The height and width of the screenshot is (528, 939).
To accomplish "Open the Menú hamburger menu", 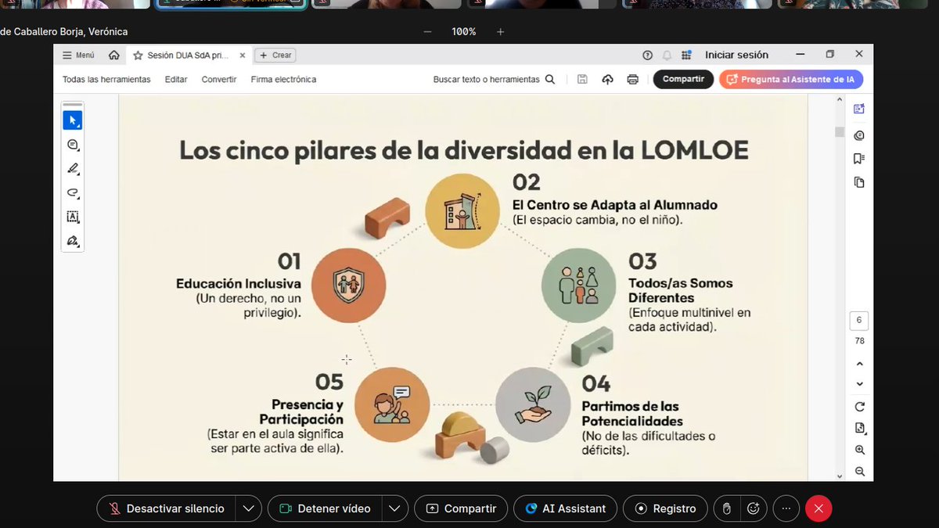I will point(78,56).
